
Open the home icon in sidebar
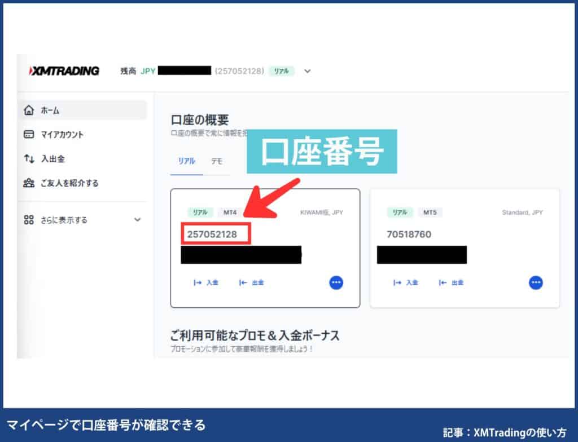(29, 110)
